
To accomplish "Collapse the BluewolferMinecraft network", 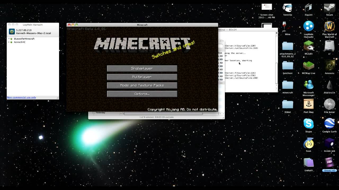I will (9, 39).
